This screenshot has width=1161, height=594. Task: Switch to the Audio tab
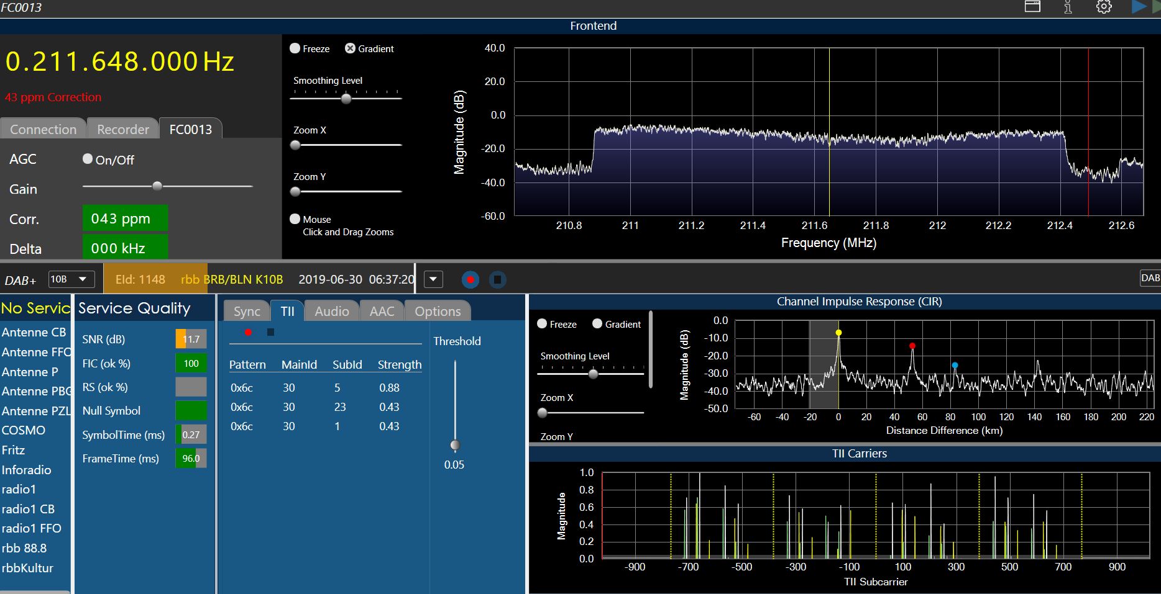click(332, 311)
